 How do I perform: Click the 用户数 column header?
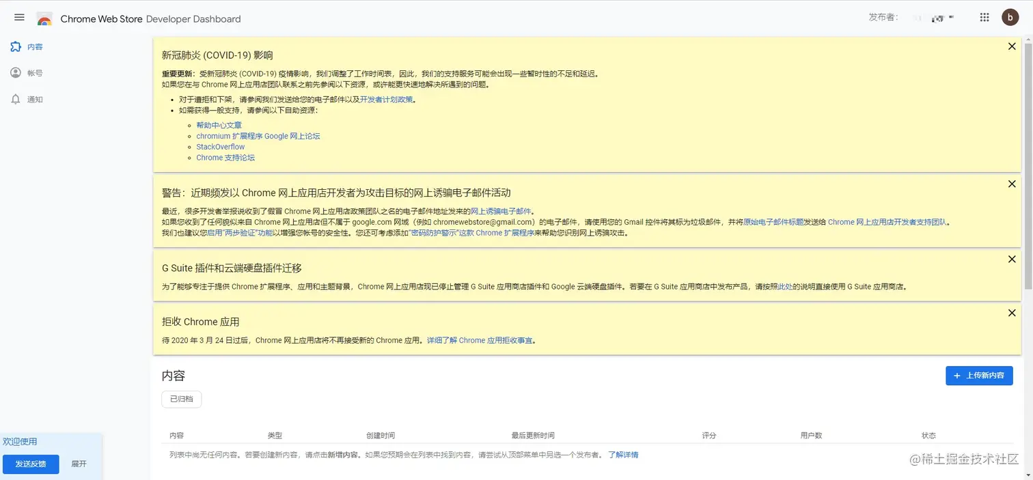coord(811,436)
